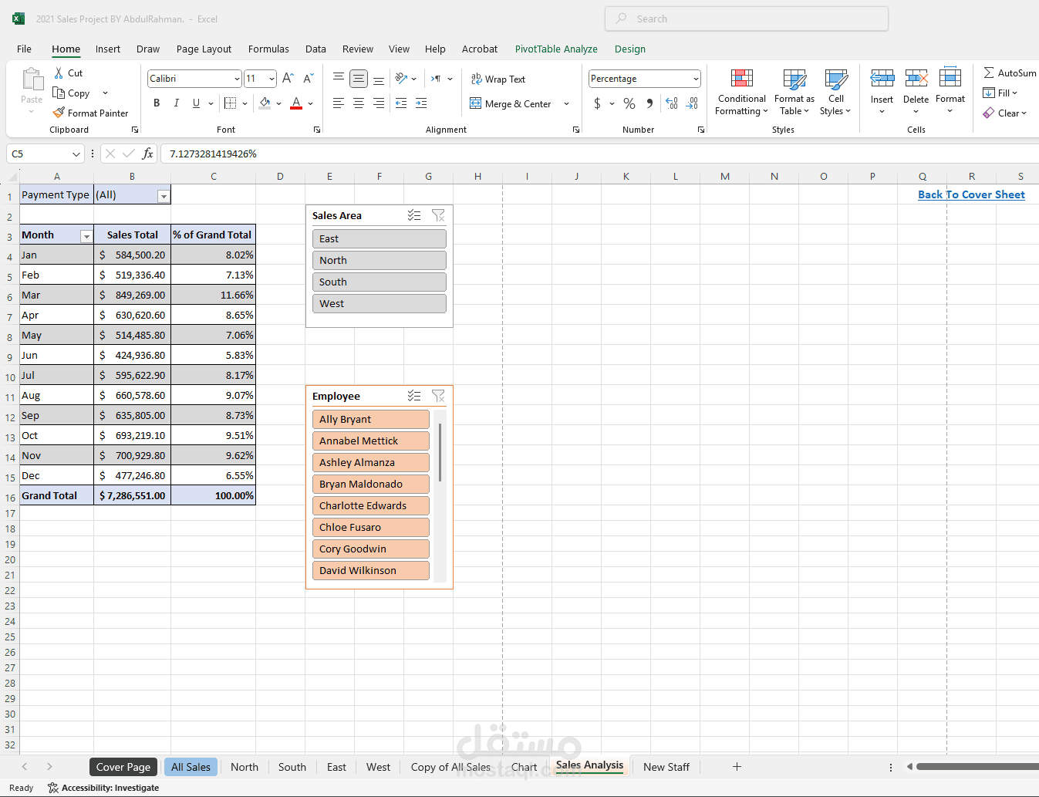The width and height of the screenshot is (1039, 797).
Task: Click the Borders icon in Font group
Action: [x=230, y=103]
